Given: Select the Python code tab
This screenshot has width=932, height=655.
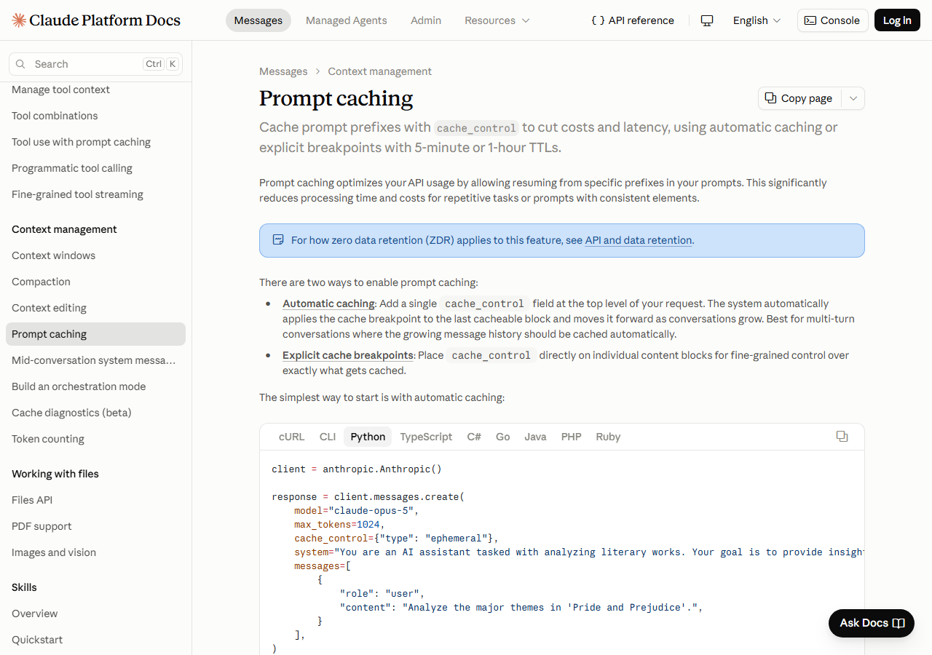Looking at the screenshot, I should point(368,437).
